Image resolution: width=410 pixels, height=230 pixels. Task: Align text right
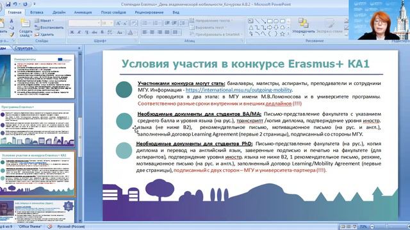pos(160,33)
